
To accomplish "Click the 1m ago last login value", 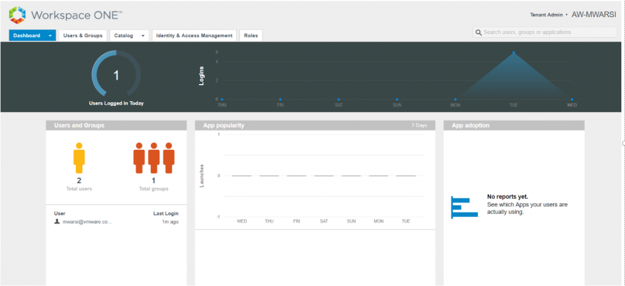I will tap(170, 222).
